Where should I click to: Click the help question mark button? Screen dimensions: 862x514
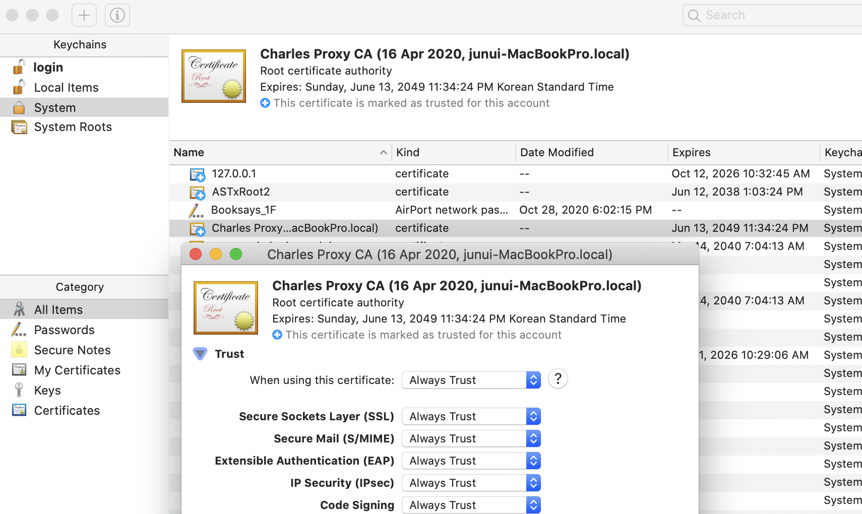(558, 379)
